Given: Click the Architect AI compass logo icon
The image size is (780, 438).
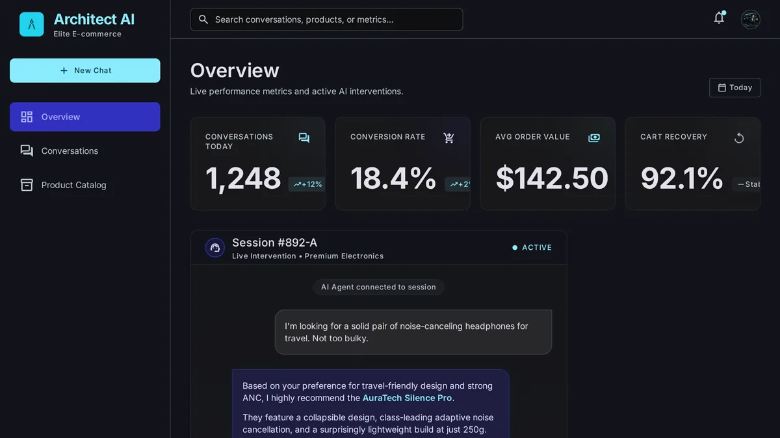Looking at the screenshot, I should point(32,24).
